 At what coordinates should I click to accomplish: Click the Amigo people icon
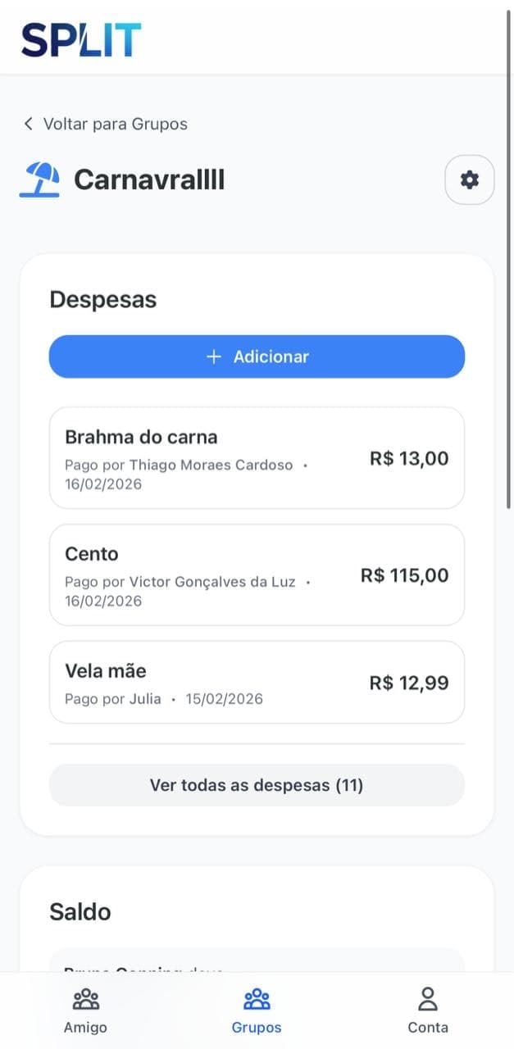(85, 999)
